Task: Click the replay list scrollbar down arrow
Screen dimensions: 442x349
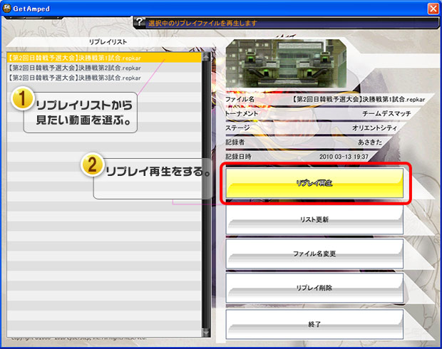Action: (206, 331)
